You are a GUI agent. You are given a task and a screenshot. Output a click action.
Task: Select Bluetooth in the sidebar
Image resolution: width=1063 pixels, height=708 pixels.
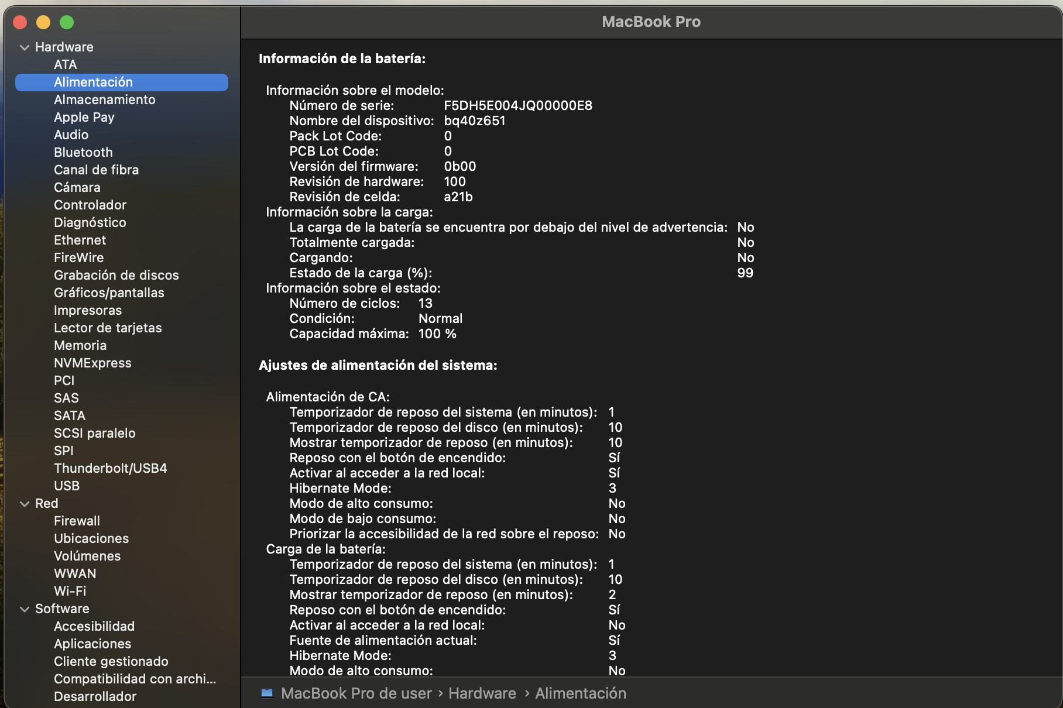pyautogui.click(x=83, y=152)
